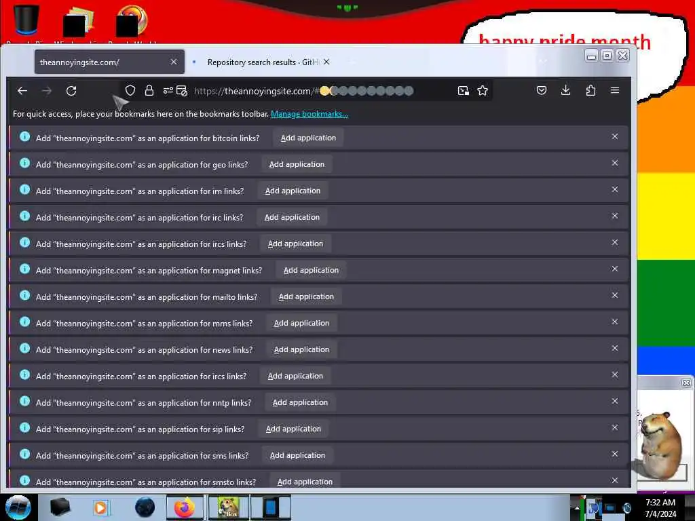The height and width of the screenshot is (521, 695).
Task: Open the media player taskbar icon
Action: pyautogui.click(x=100, y=507)
